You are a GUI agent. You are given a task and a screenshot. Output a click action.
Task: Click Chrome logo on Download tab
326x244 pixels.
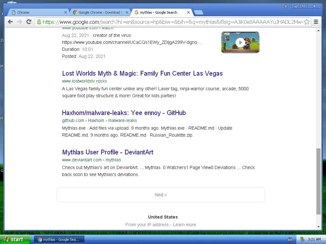coord(75,12)
